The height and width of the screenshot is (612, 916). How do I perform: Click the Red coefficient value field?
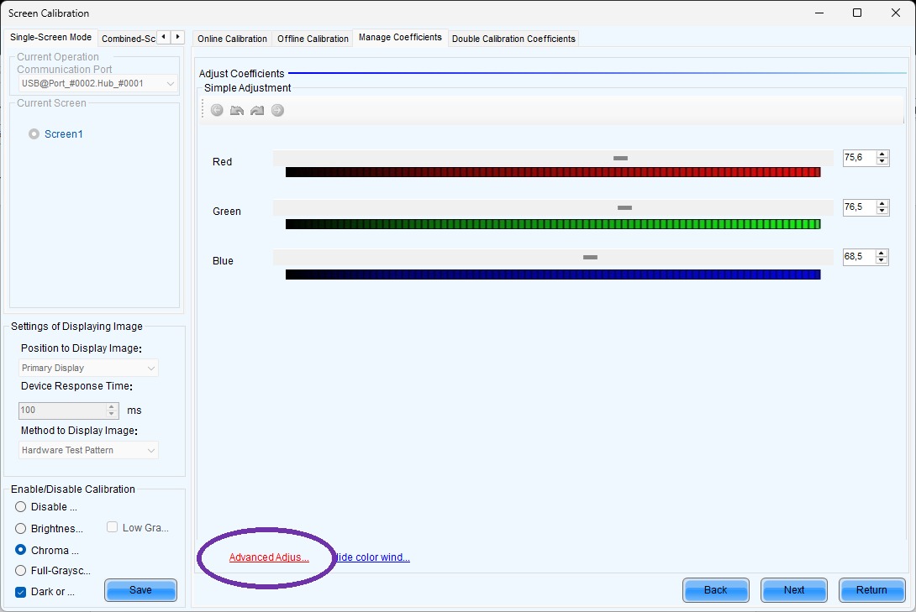point(860,158)
